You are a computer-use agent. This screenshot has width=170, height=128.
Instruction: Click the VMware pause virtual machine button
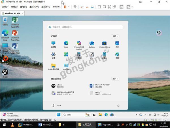pyautogui.click(x=65, y=7)
